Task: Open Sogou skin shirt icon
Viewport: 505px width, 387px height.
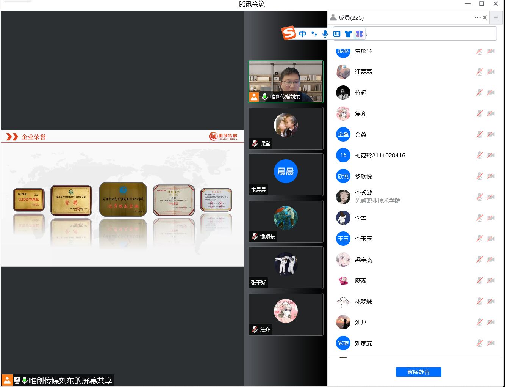Action: [348, 34]
